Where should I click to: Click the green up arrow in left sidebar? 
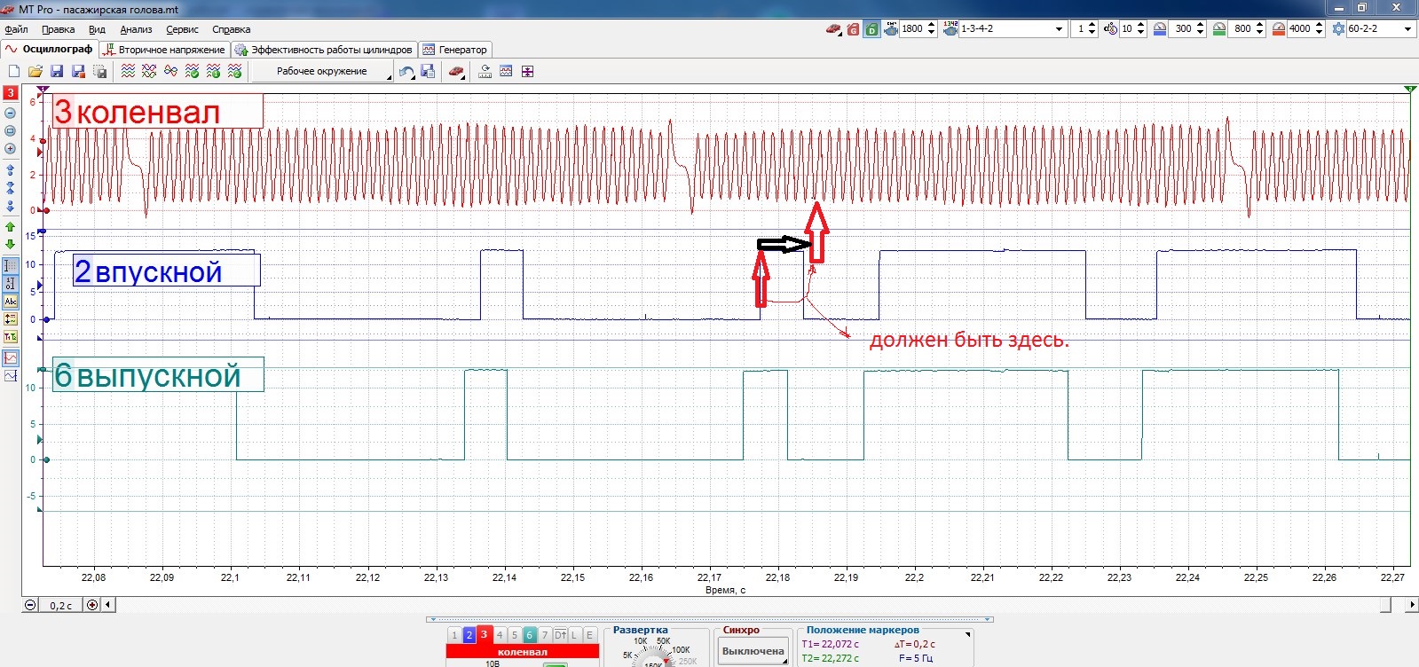[11, 228]
